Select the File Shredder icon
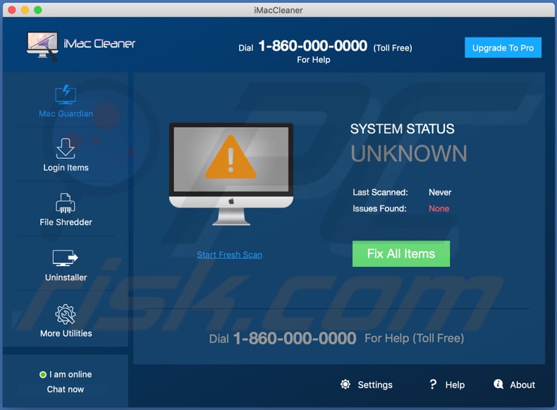 pos(66,203)
